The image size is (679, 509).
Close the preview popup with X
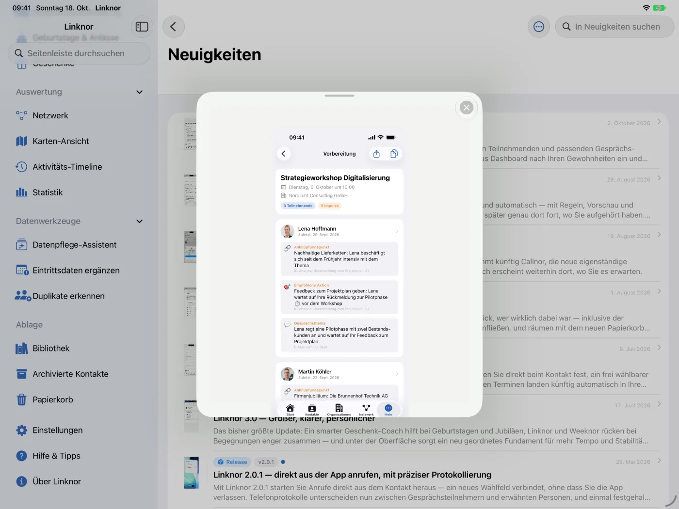[x=467, y=108]
